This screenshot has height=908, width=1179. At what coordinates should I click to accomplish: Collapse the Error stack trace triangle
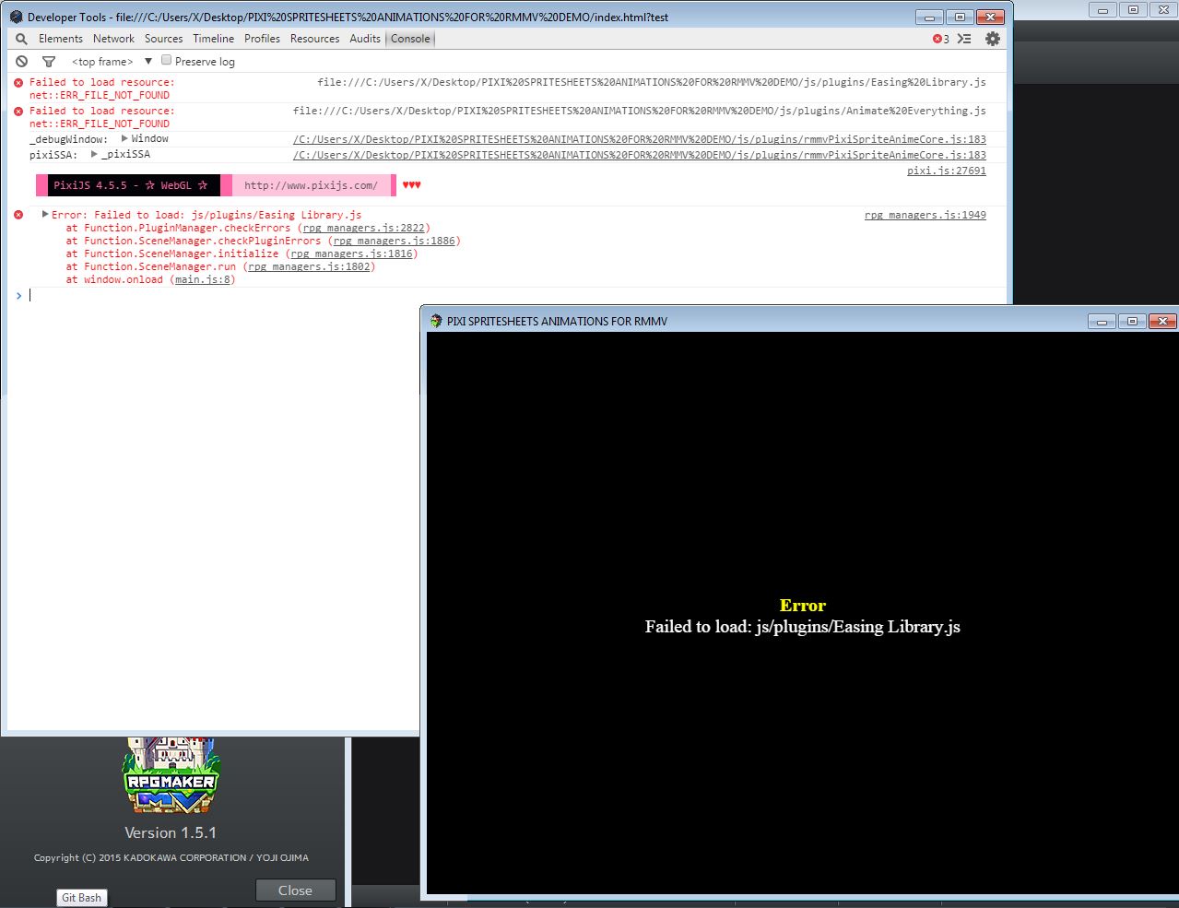[45, 214]
